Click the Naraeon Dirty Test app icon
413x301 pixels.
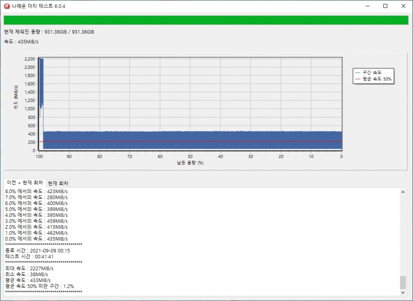(7, 6)
